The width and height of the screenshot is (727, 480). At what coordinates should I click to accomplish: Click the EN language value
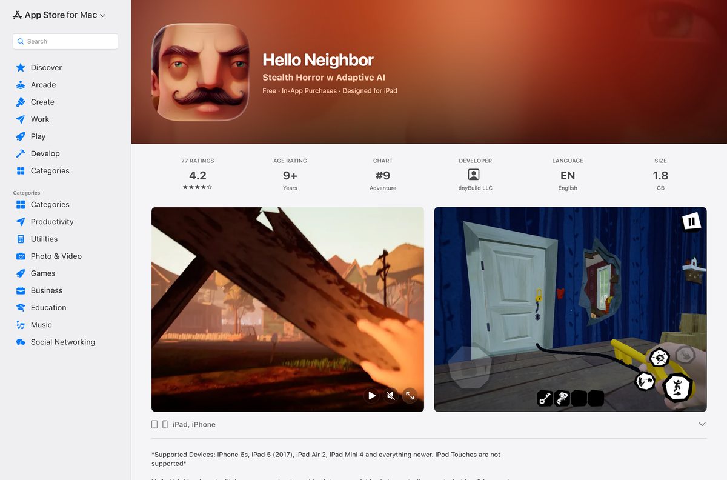pyautogui.click(x=568, y=176)
